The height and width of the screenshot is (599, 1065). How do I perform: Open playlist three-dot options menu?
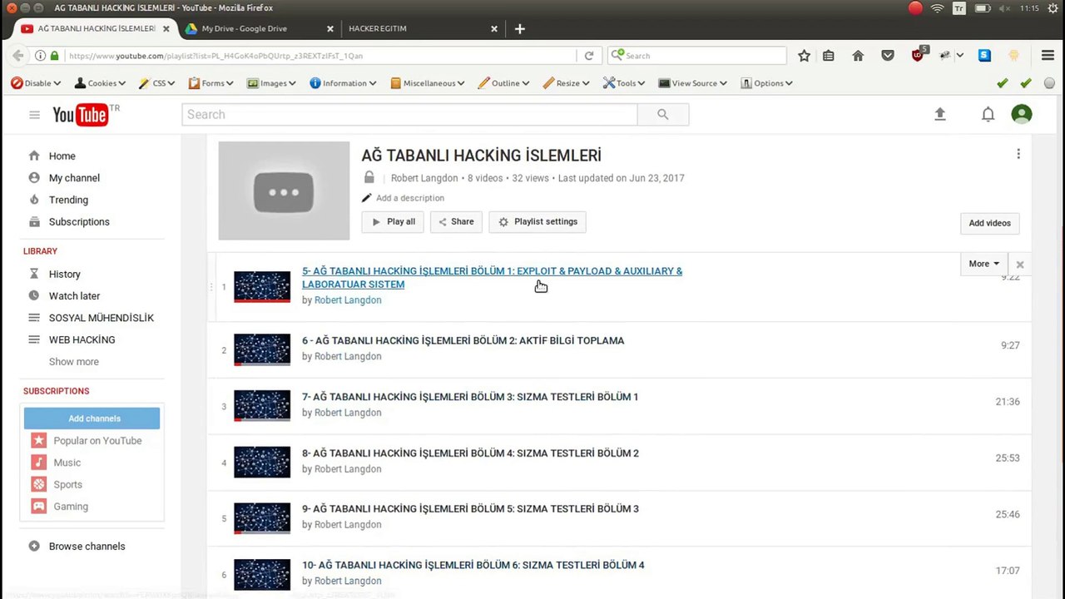(x=1018, y=154)
